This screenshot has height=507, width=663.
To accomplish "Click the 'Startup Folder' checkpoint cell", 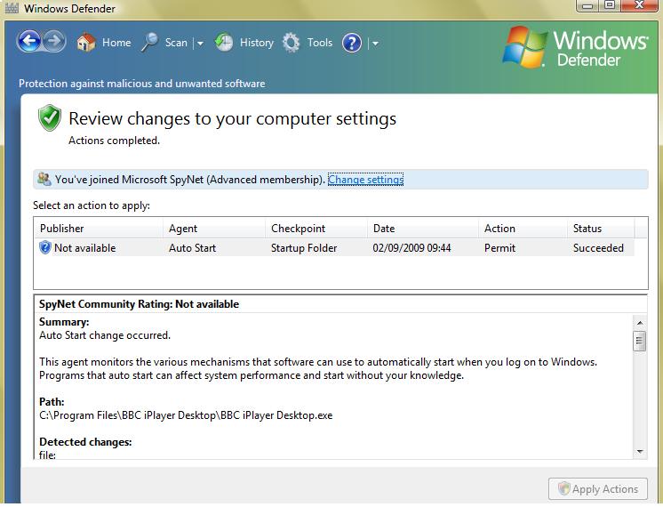I will (x=304, y=248).
